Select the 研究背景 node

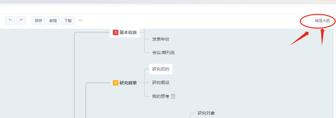tap(125, 83)
